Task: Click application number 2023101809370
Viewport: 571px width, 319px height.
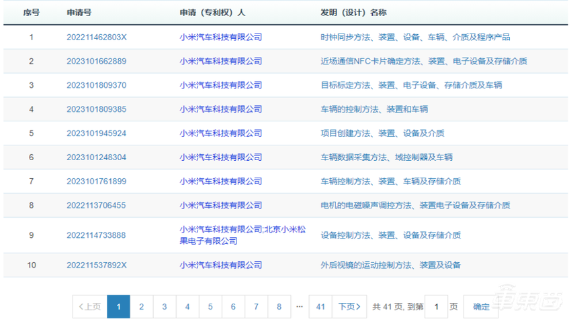Action: point(96,85)
